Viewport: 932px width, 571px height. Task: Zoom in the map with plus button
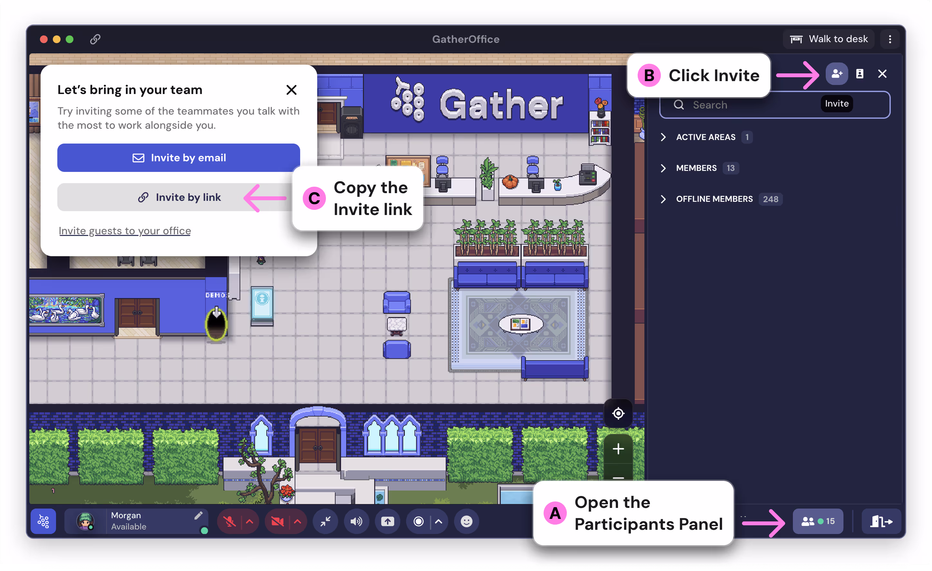618,449
